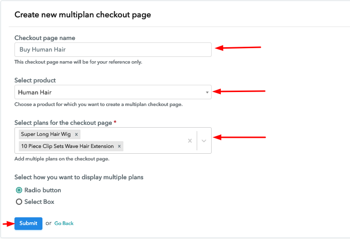Click the 10 Piece Clip Sets Wave tag text
The height and width of the screenshot is (239, 350).
click(x=67, y=146)
